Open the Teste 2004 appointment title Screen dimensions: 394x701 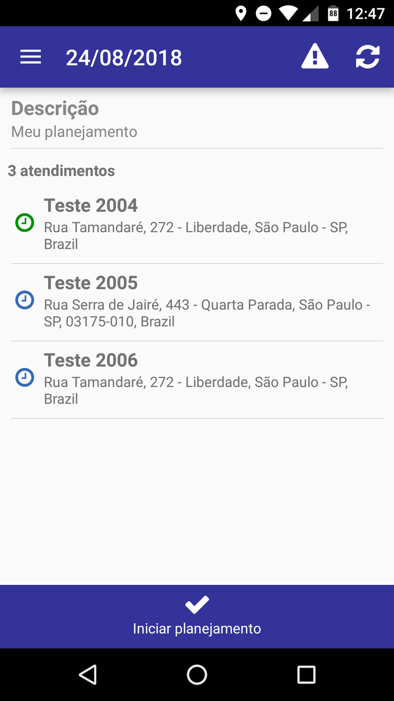91,205
